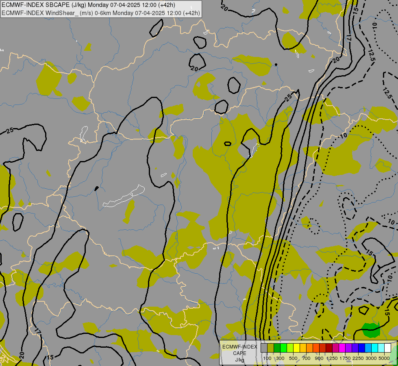
Task: Select the red-orange legend swatch
Action: [x=316, y=348]
